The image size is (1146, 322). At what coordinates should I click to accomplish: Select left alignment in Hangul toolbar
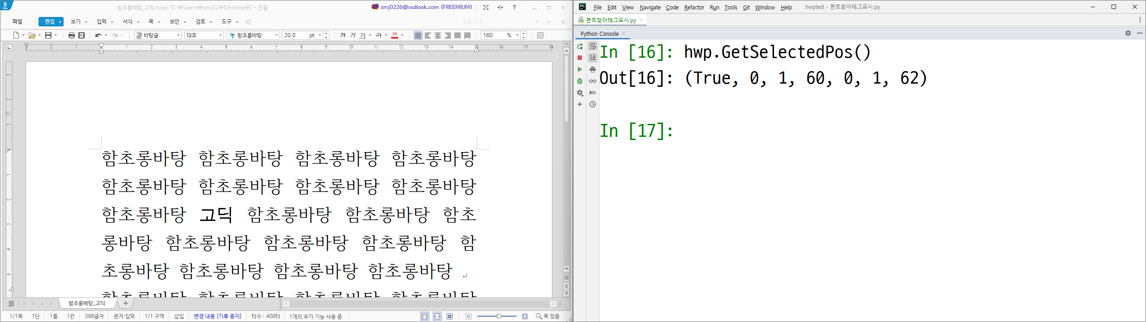pos(428,35)
